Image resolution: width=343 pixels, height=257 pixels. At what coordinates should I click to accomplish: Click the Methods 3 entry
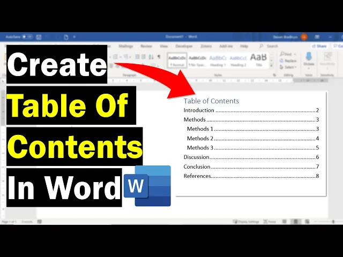pyautogui.click(x=253, y=148)
